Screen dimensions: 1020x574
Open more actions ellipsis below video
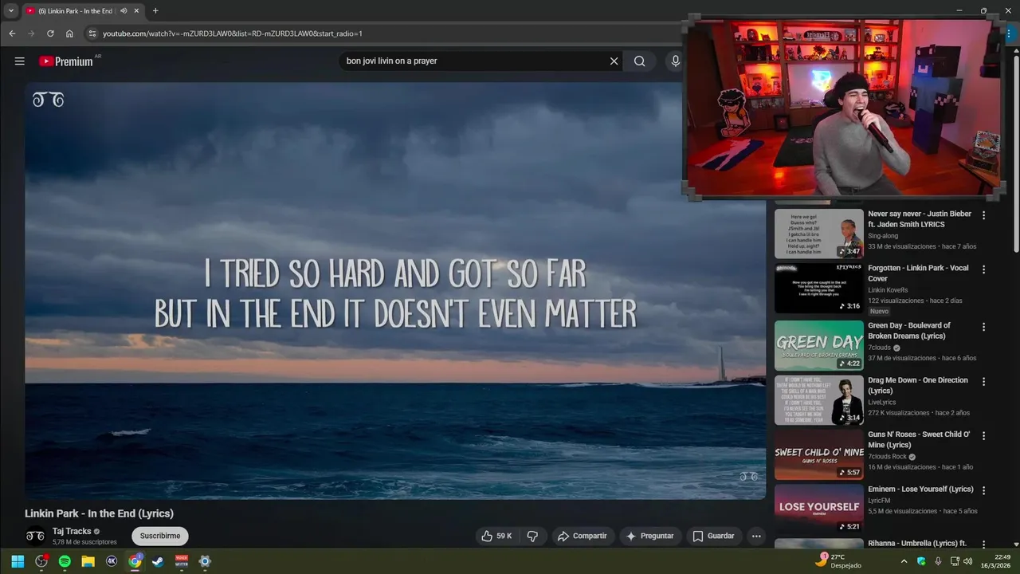[756, 536]
